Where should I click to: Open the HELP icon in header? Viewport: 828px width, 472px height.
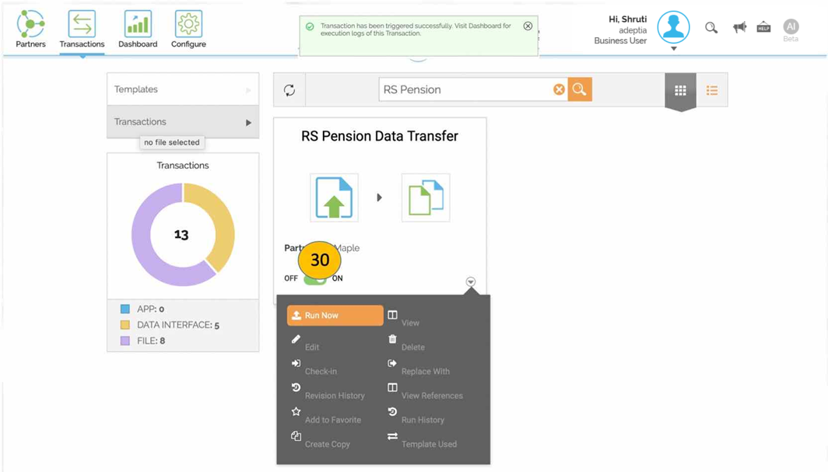point(763,27)
